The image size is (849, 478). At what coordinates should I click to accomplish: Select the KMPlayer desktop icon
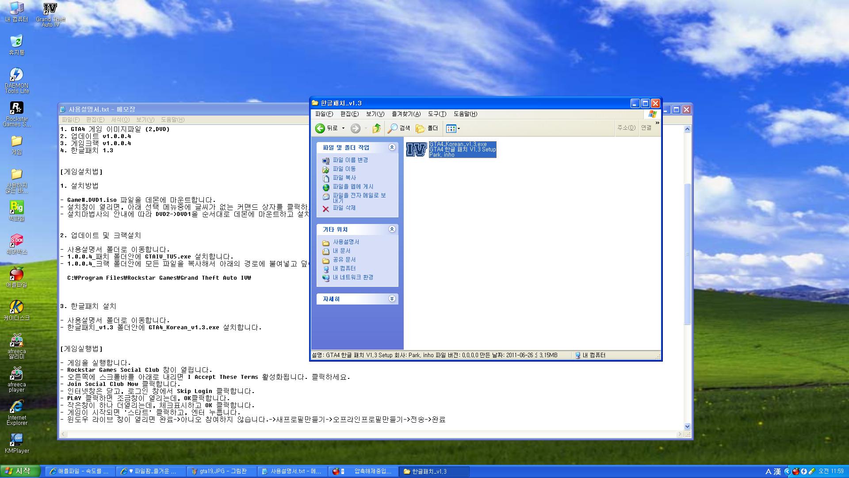16,443
